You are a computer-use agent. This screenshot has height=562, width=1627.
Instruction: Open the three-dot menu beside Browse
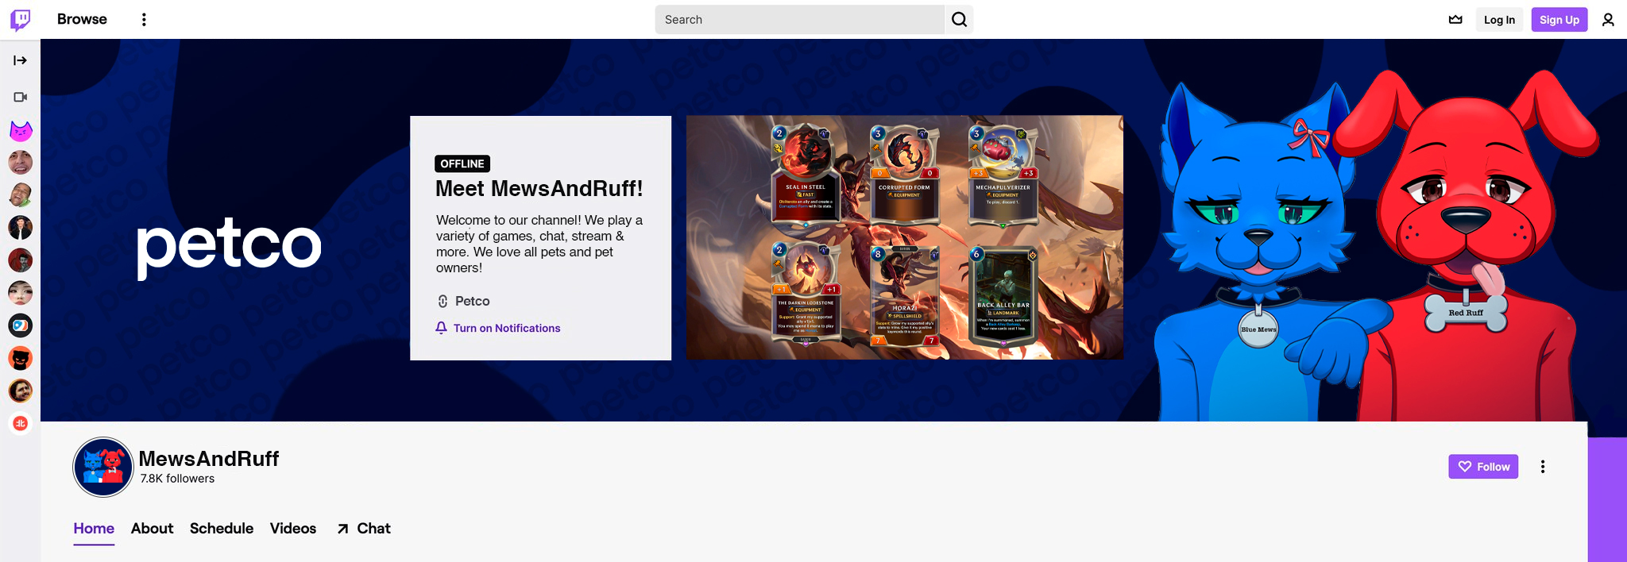tap(144, 20)
